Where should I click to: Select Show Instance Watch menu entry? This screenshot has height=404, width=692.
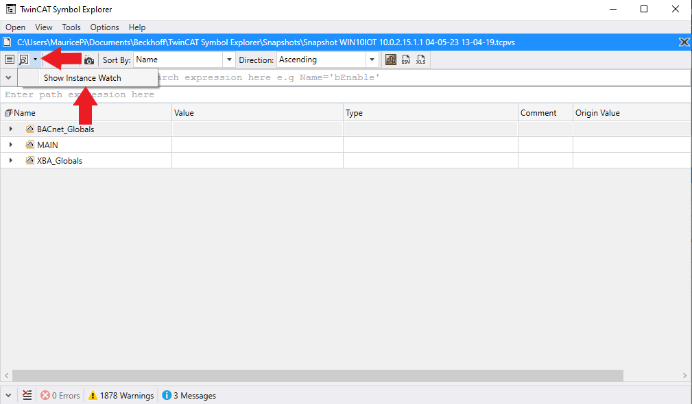(88, 77)
